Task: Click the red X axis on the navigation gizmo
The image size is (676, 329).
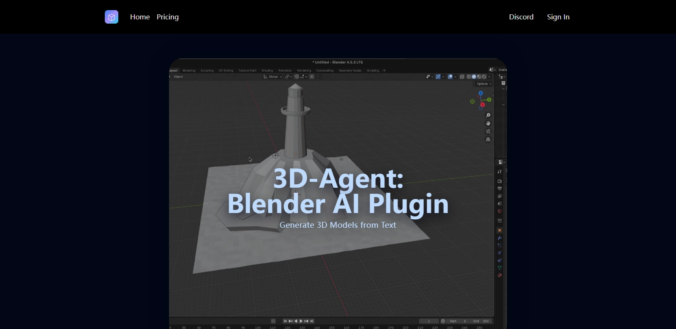Action: point(482,105)
